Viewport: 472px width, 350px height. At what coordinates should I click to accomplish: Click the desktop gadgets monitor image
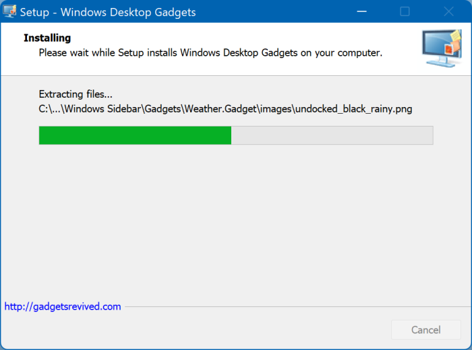(x=442, y=48)
